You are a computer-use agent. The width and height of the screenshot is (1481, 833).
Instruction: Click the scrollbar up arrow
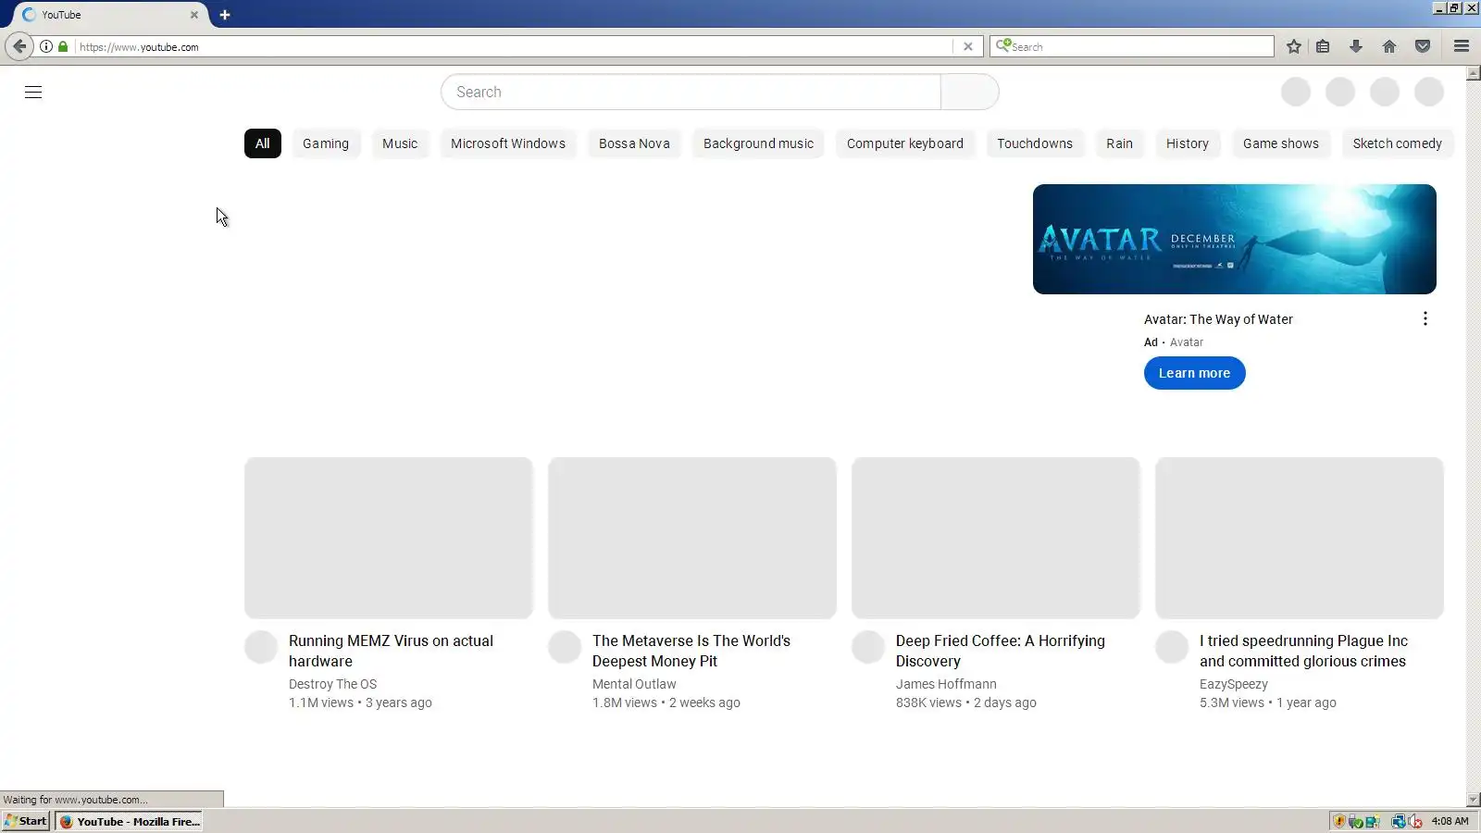point(1474,72)
